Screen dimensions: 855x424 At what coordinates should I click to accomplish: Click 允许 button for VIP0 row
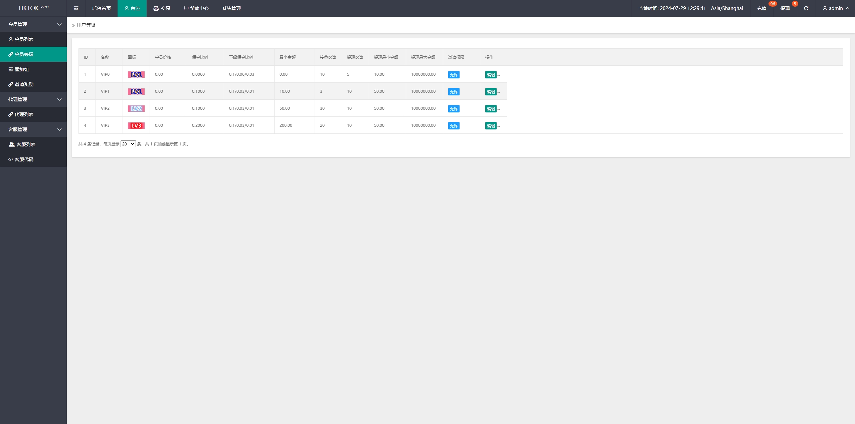(454, 75)
